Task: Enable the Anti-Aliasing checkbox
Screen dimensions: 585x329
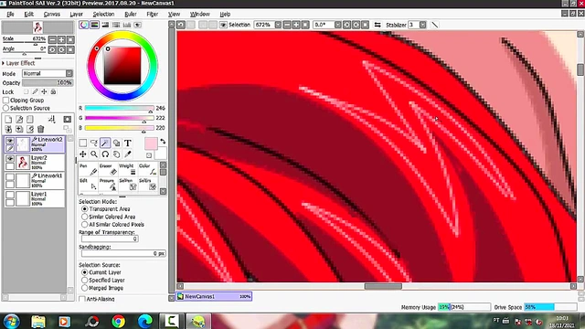Action: point(82,299)
